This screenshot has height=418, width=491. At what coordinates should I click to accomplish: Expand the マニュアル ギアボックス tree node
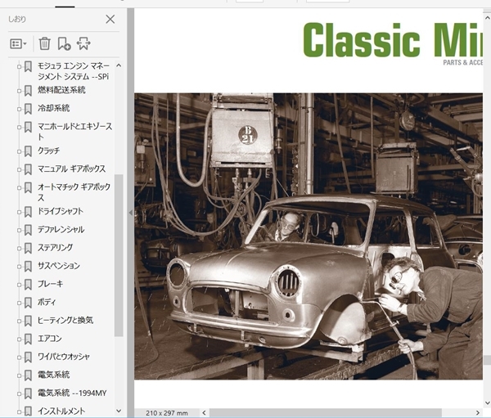point(19,169)
